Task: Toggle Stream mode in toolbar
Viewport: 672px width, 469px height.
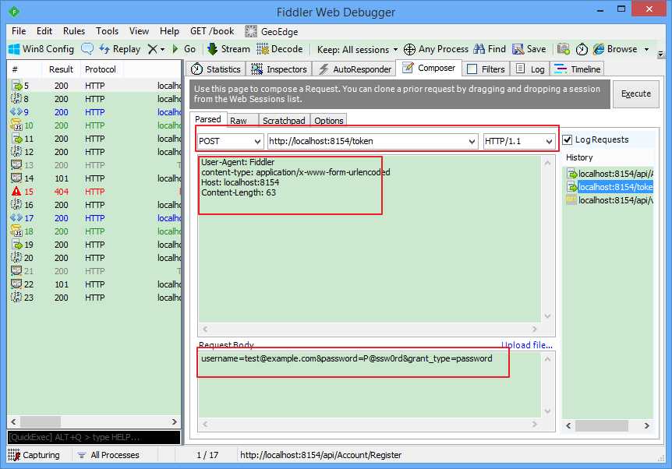Action: click(228, 49)
